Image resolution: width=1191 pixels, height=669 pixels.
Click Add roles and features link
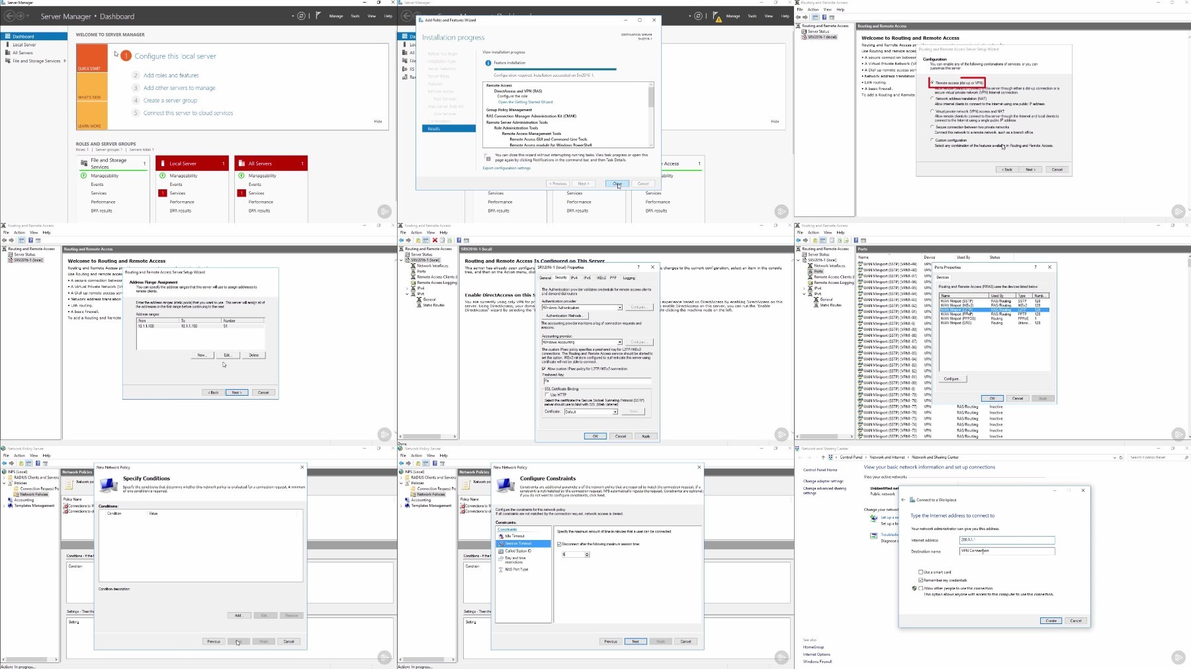point(171,75)
